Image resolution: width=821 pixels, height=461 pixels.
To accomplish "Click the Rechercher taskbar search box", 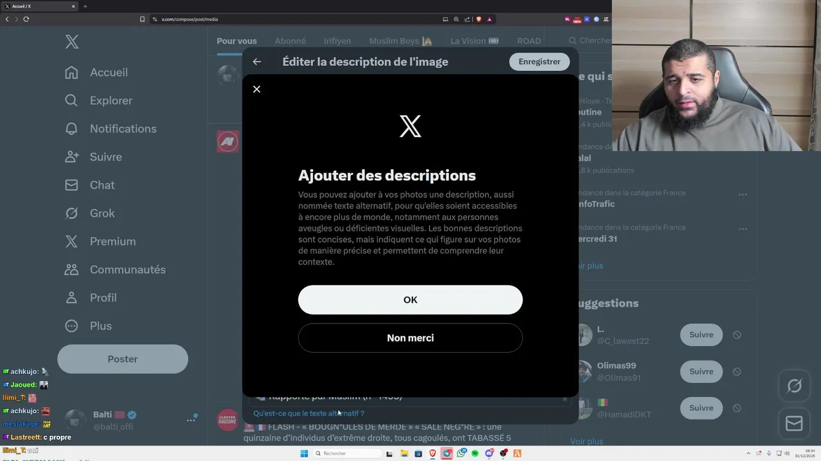I will pos(347,453).
